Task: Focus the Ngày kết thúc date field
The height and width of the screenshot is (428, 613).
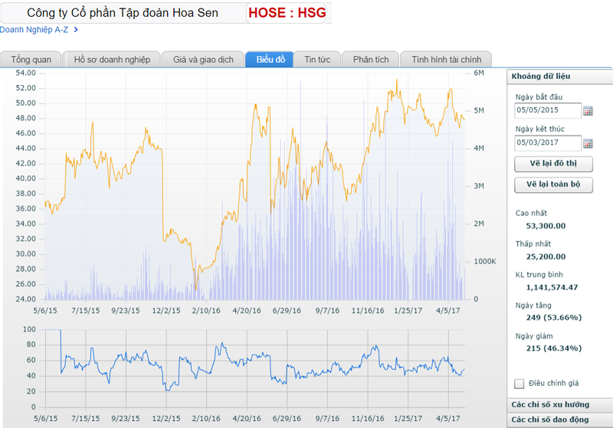Action: pyautogui.click(x=547, y=142)
